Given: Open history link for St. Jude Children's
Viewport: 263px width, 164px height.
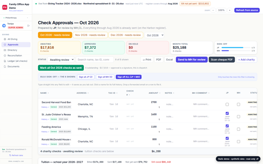Looking at the screenshot, I should pyautogui.click(x=45, y=119).
